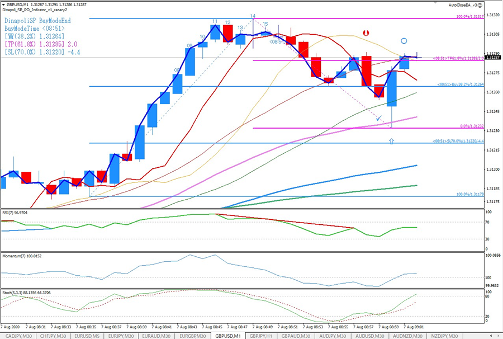Click the active GBPUSD,M1 tab

coord(228,336)
